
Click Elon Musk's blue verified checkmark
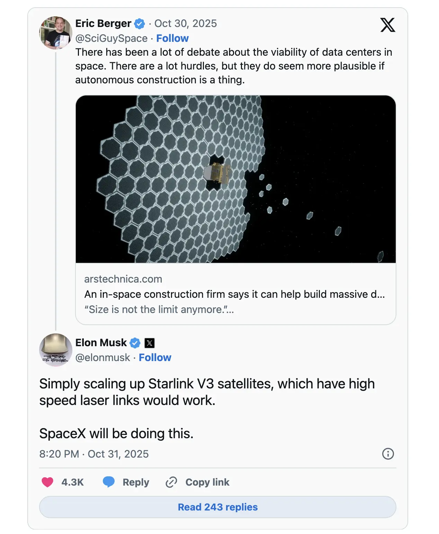135,343
